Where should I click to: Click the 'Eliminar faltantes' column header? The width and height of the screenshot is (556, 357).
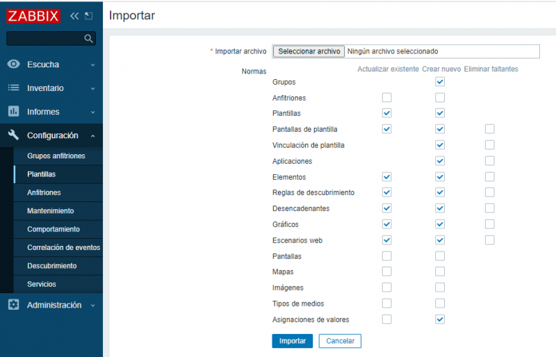click(491, 69)
